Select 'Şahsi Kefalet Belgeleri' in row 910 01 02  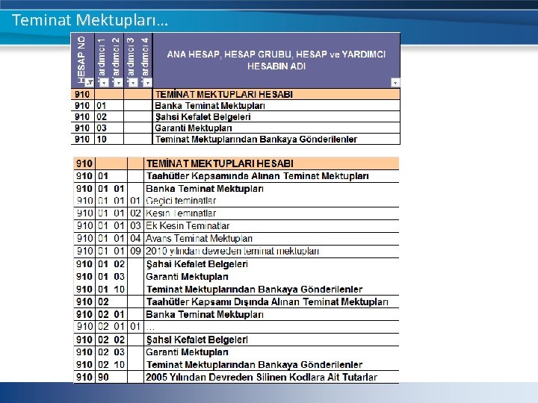click(x=197, y=264)
